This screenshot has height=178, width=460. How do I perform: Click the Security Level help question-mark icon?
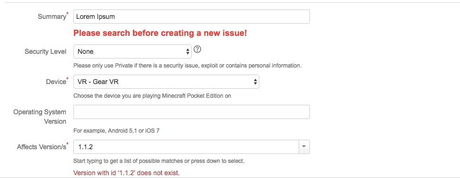[x=197, y=49]
